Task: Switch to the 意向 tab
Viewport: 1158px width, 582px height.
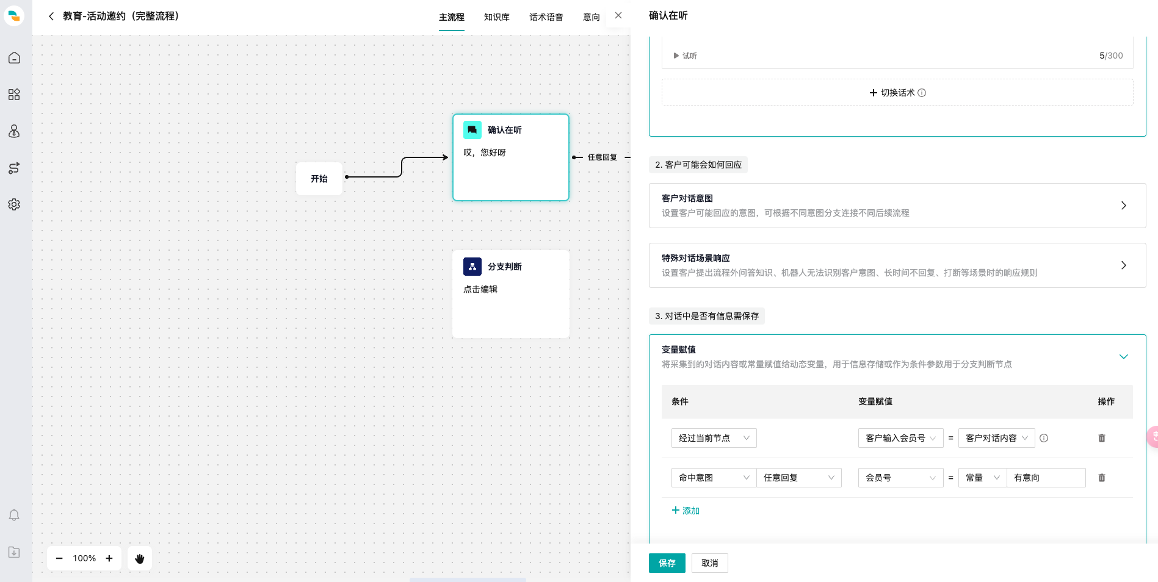Action: [592, 17]
